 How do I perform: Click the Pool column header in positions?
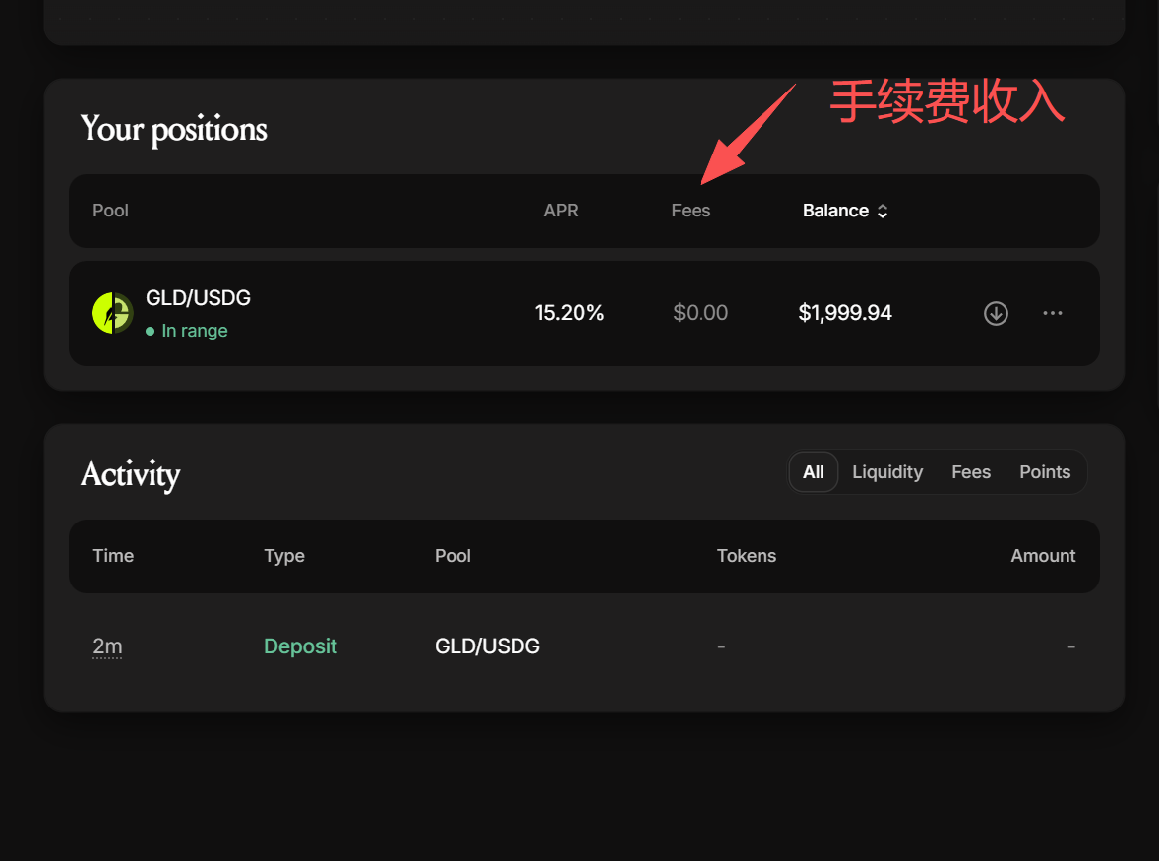[x=110, y=211]
